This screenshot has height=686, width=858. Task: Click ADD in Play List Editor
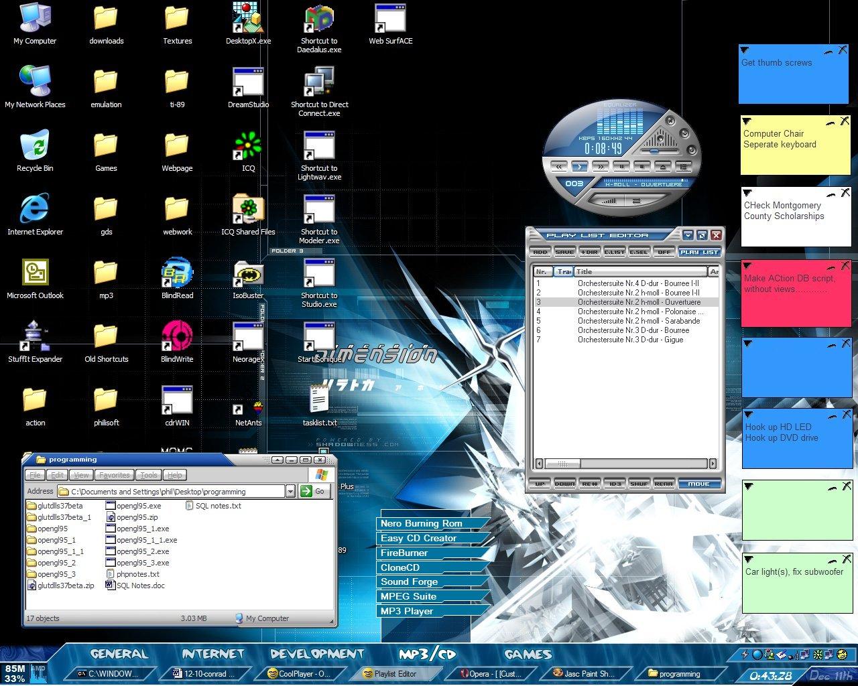click(540, 252)
